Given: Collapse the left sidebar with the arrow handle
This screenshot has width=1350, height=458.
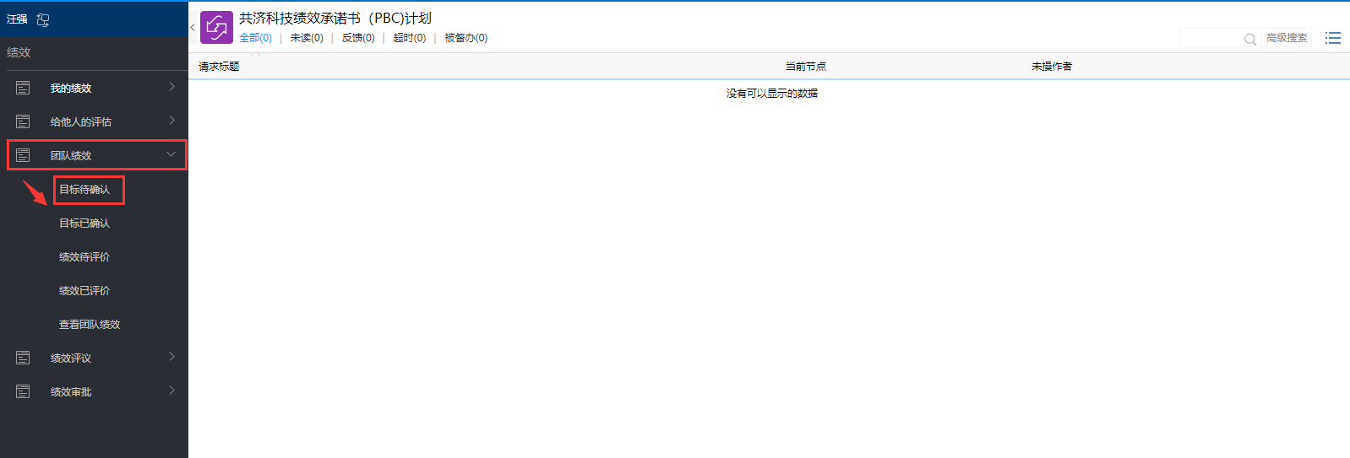Looking at the screenshot, I should (193, 28).
